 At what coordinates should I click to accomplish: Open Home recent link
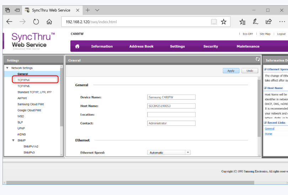point(268,134)
